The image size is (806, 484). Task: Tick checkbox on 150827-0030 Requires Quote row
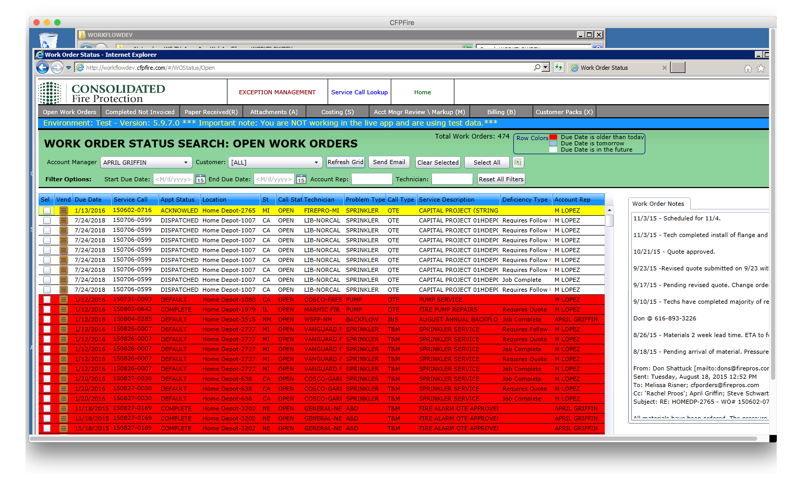click(x=47, y=389)
